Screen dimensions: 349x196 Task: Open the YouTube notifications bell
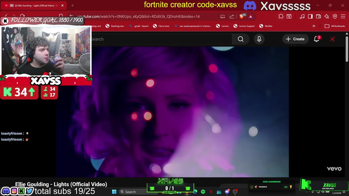click(317, 39)
